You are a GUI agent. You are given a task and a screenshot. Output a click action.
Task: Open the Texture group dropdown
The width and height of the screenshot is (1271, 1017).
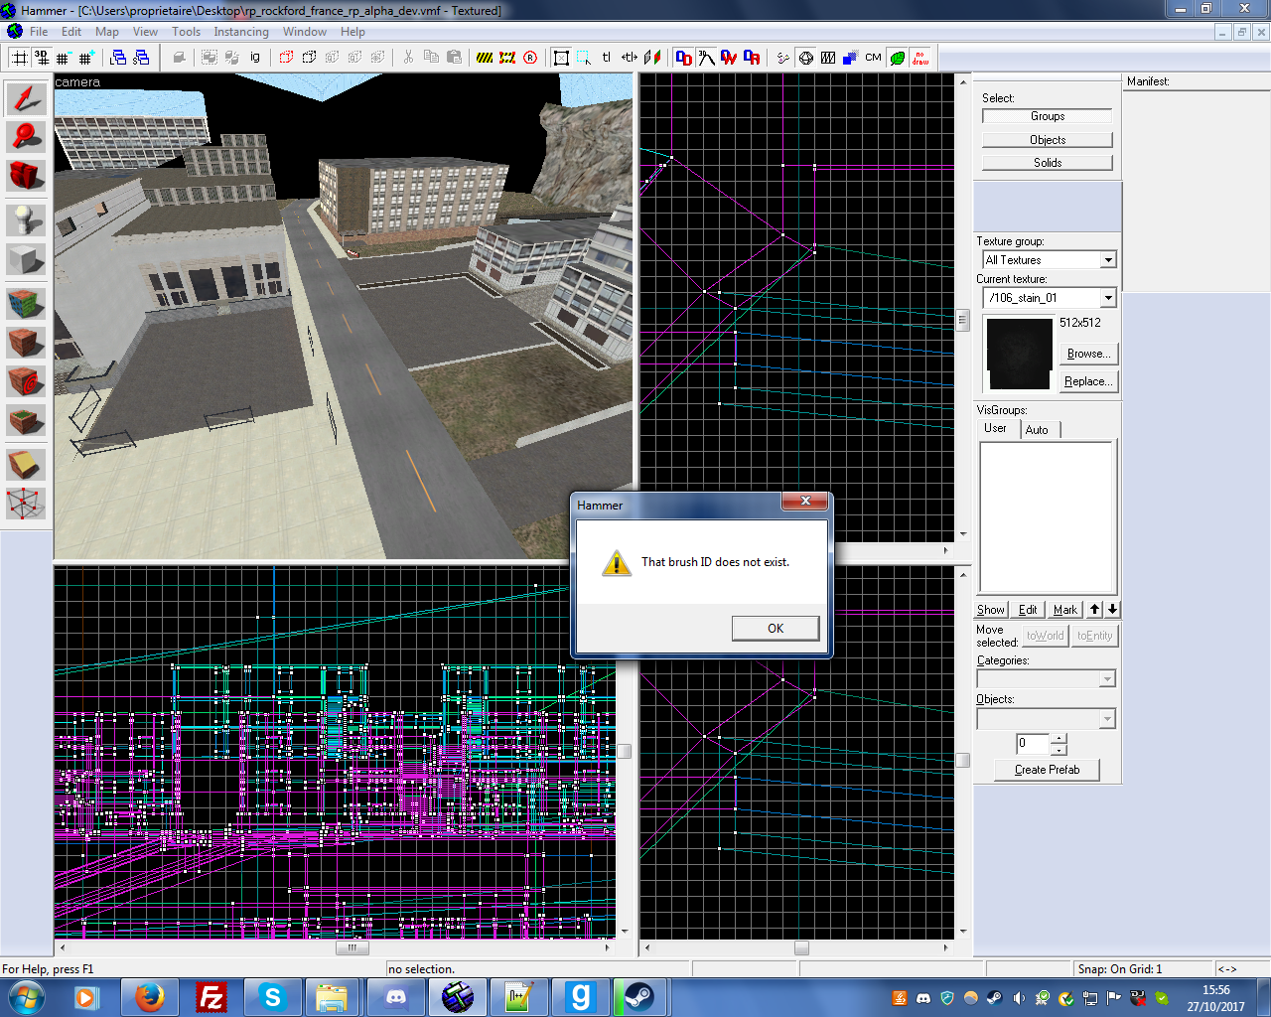(x=1108, y=260)
